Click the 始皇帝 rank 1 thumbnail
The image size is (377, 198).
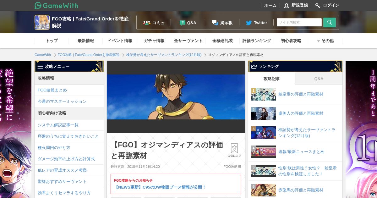point(264,94)
